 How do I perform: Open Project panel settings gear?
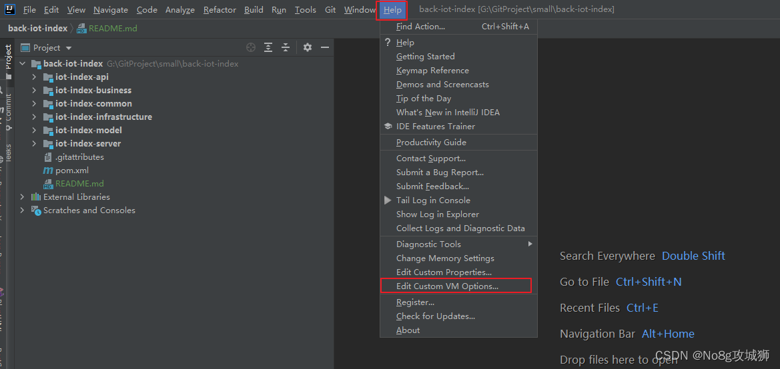coord(308,48)
